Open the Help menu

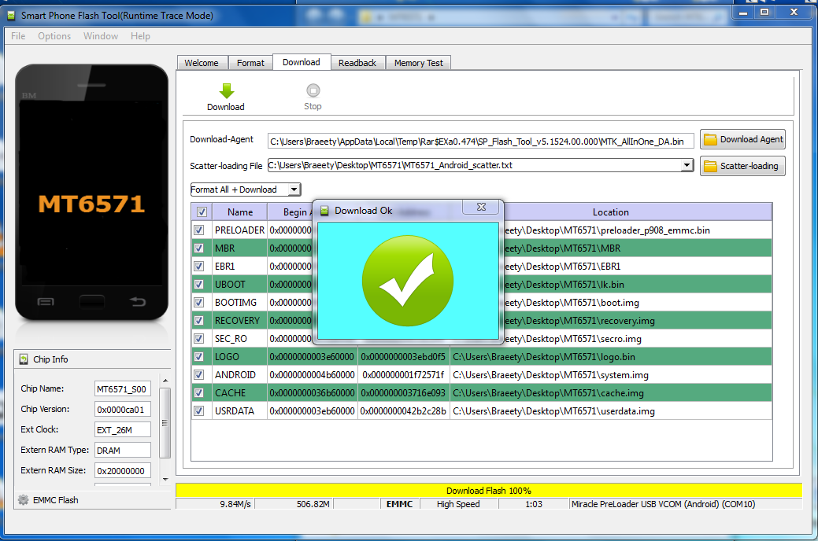(x=140, y=36)
